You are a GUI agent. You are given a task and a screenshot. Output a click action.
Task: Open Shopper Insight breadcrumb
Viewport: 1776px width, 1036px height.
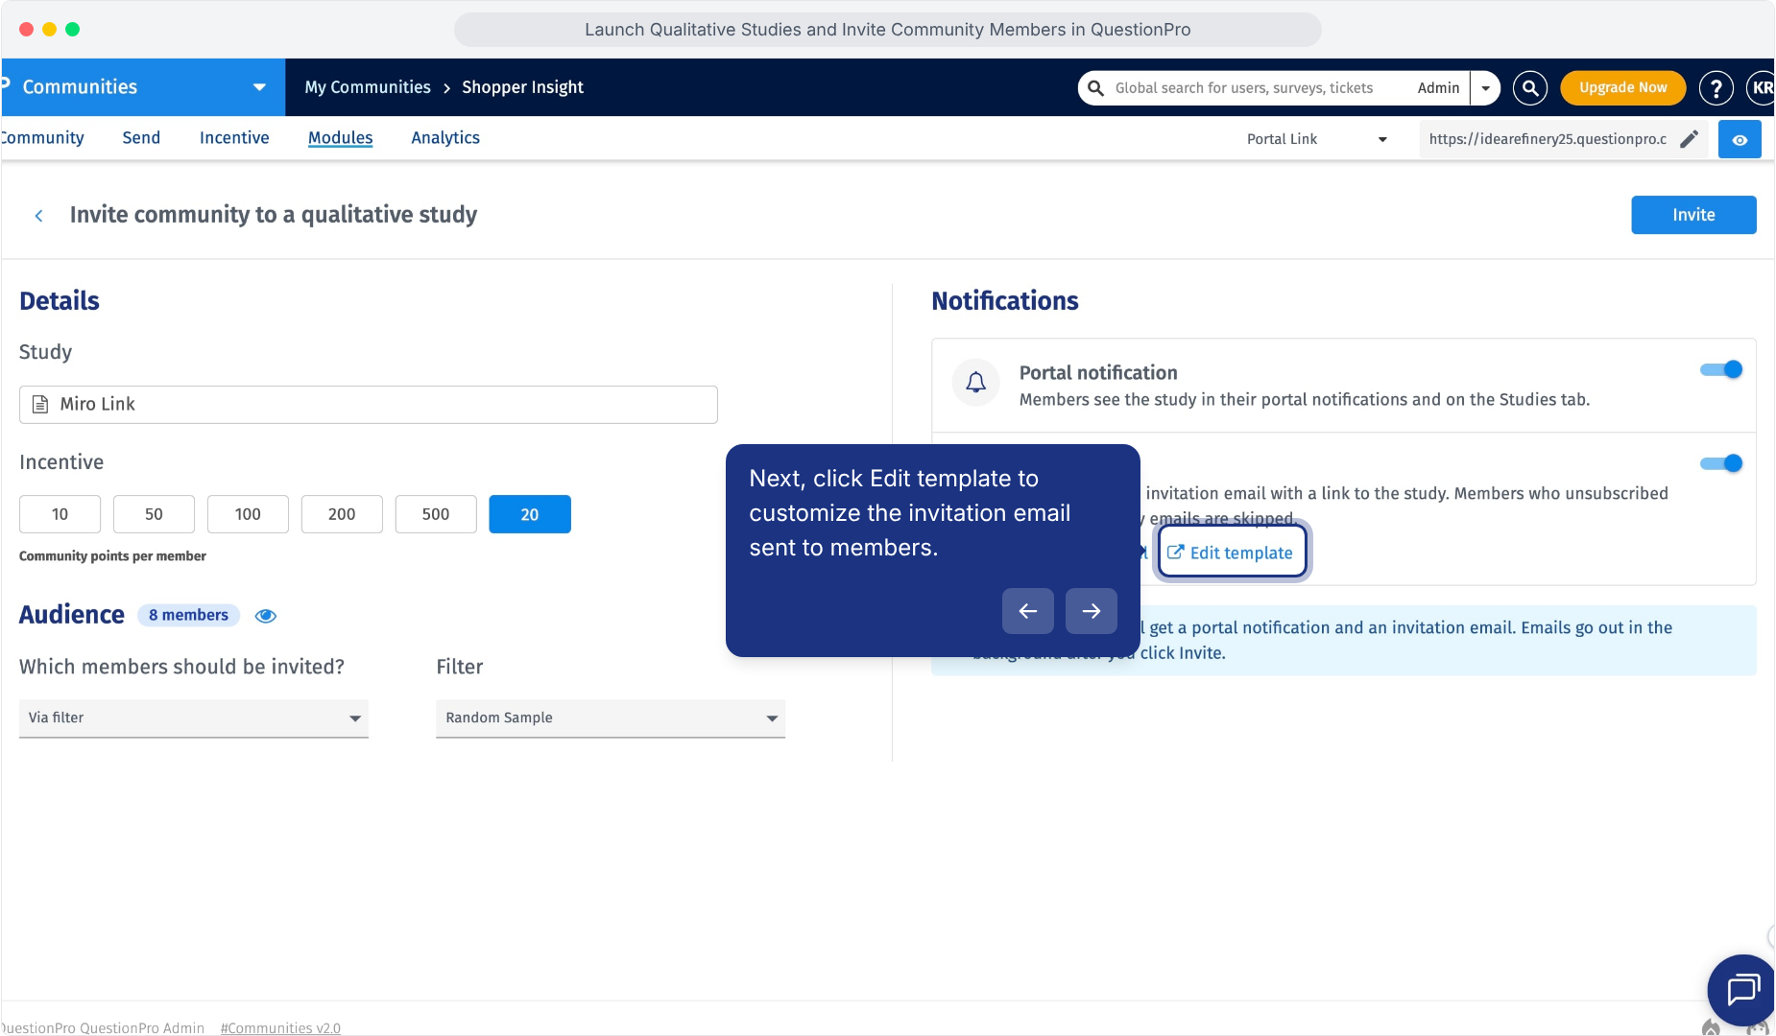(522, 87)
